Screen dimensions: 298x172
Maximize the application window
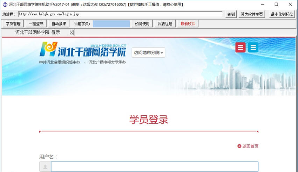(x=276, y=4)
